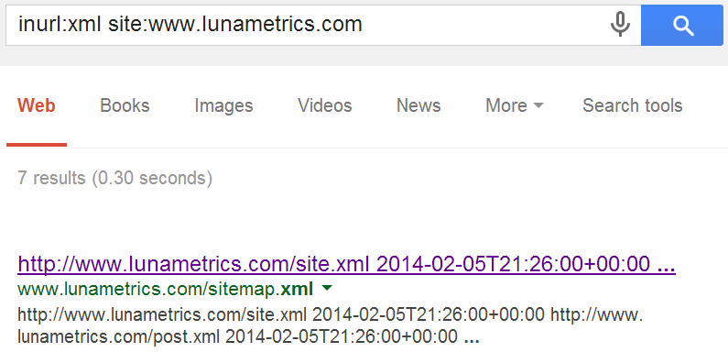Place cursor on site:www.lunametrics.com query text
Image resolution: width=728 pixels, height=352 pixels.
point(235,24)
